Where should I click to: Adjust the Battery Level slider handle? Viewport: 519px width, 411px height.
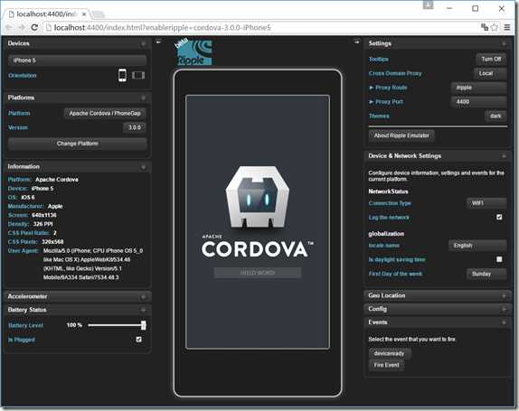tap(144, 325)
